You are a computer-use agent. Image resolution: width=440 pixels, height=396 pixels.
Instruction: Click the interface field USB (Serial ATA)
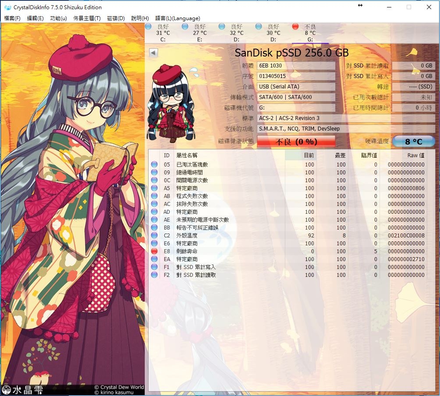point(296,87)
